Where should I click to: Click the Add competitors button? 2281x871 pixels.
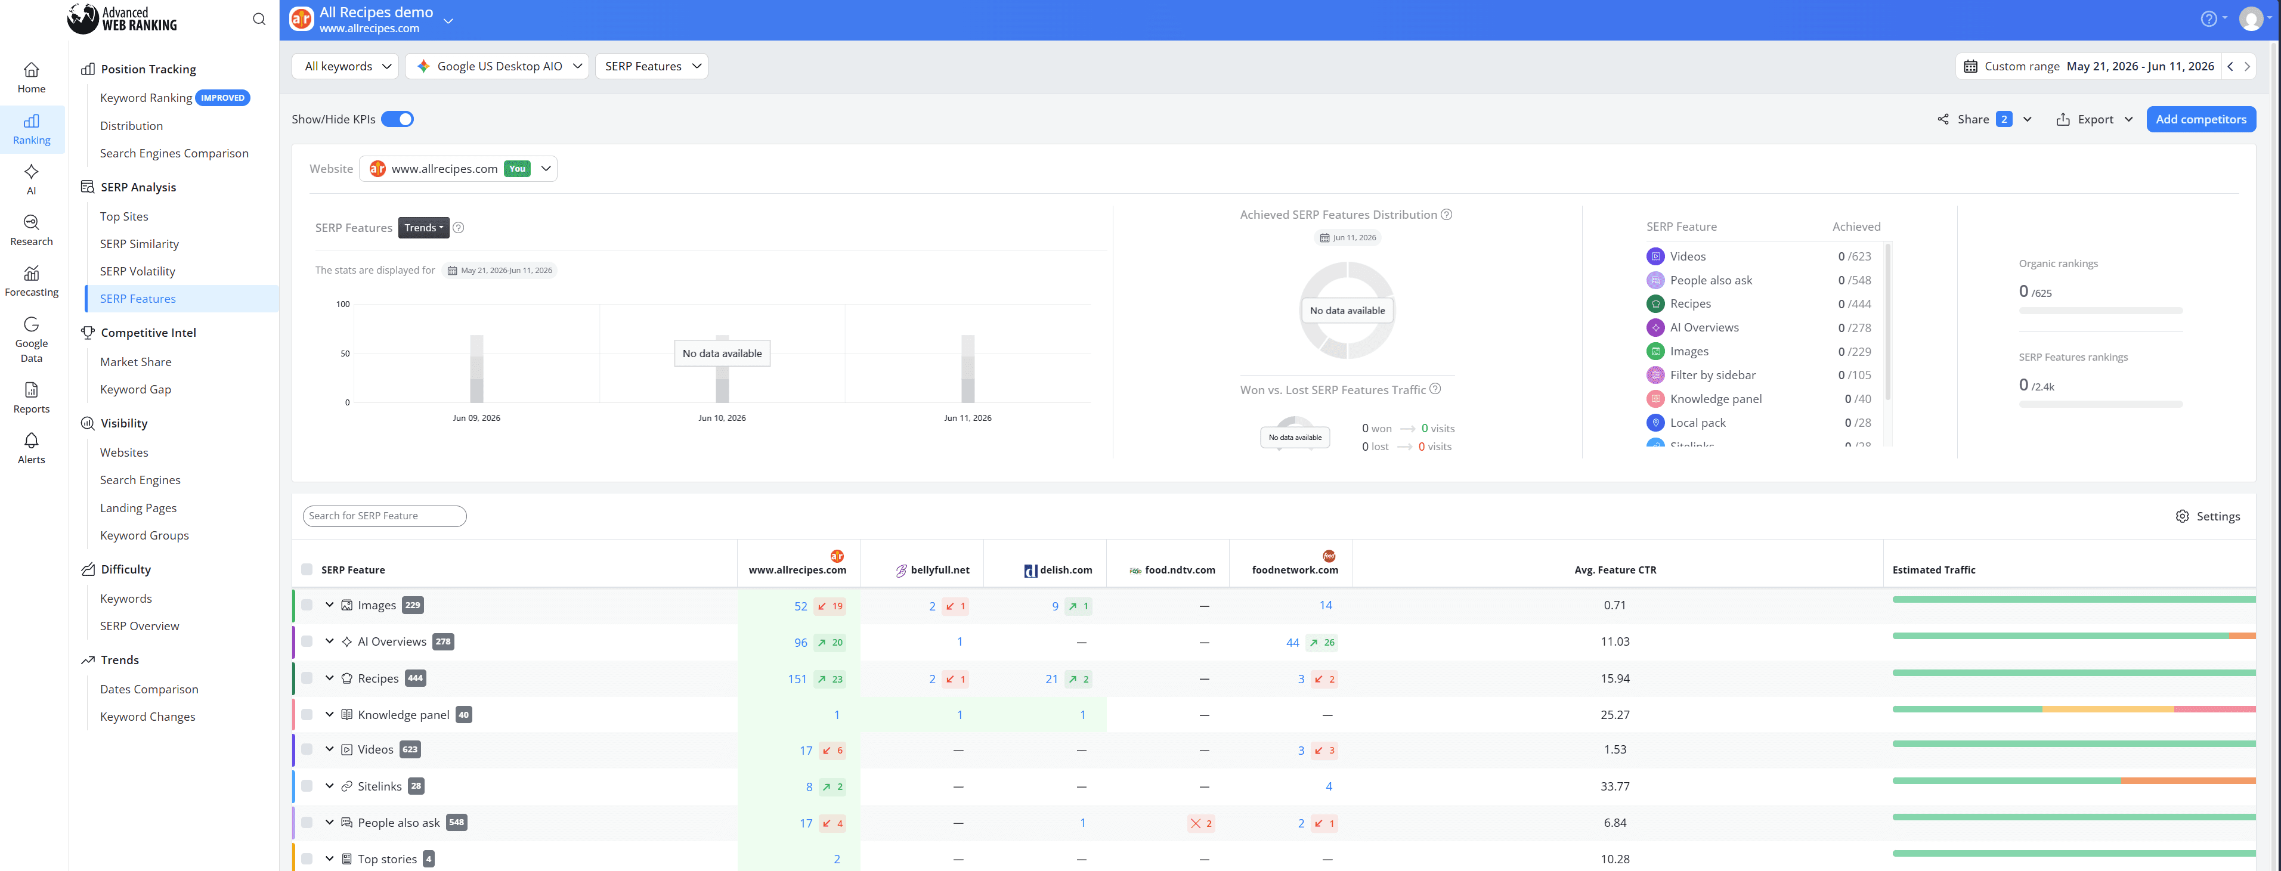tap(2200, 119)
